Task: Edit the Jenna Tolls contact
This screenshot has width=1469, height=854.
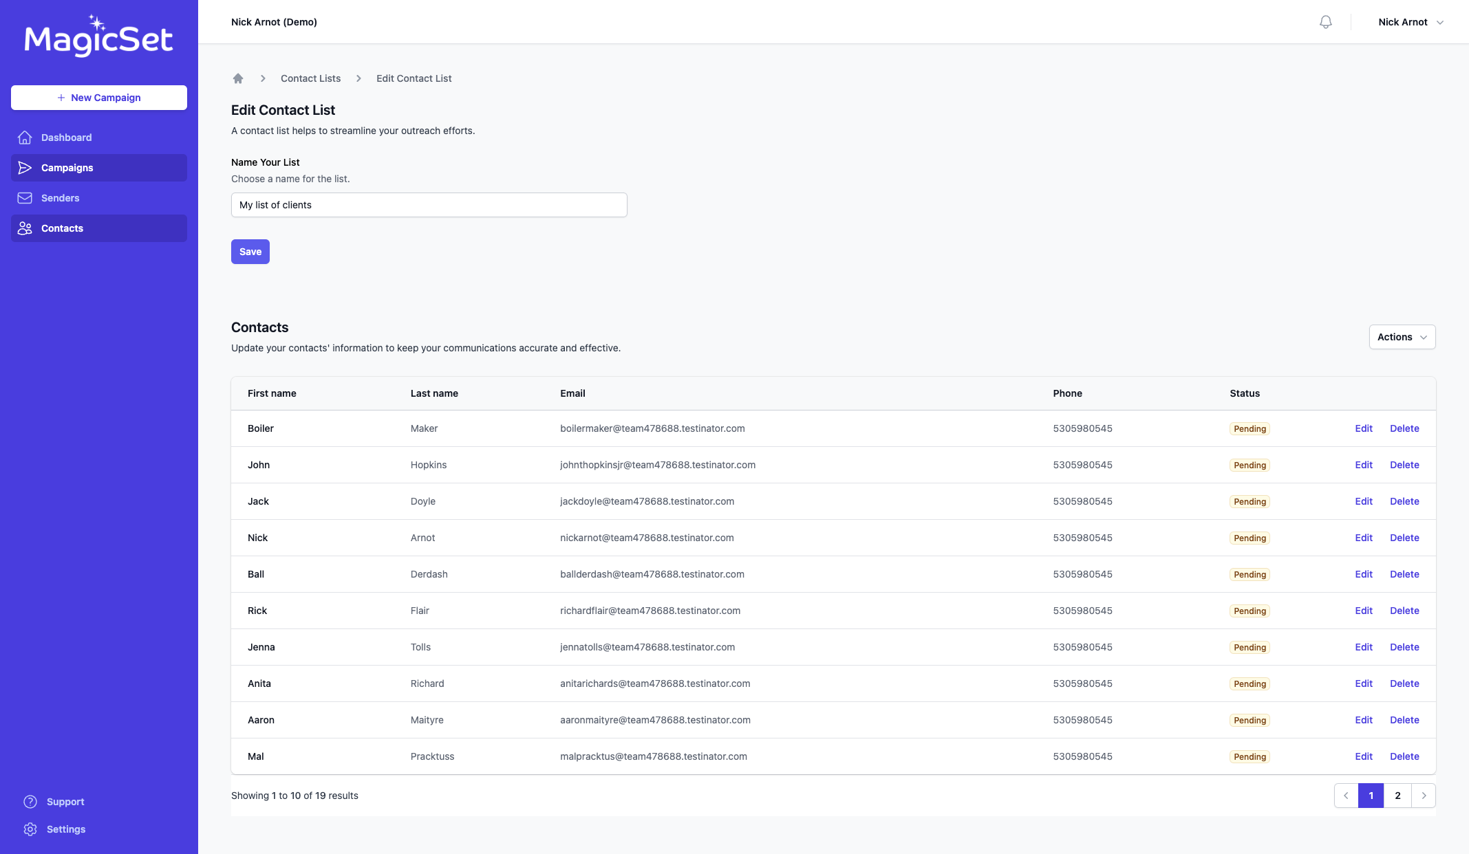Action: pyautogui.click(x=1363, y=647)
